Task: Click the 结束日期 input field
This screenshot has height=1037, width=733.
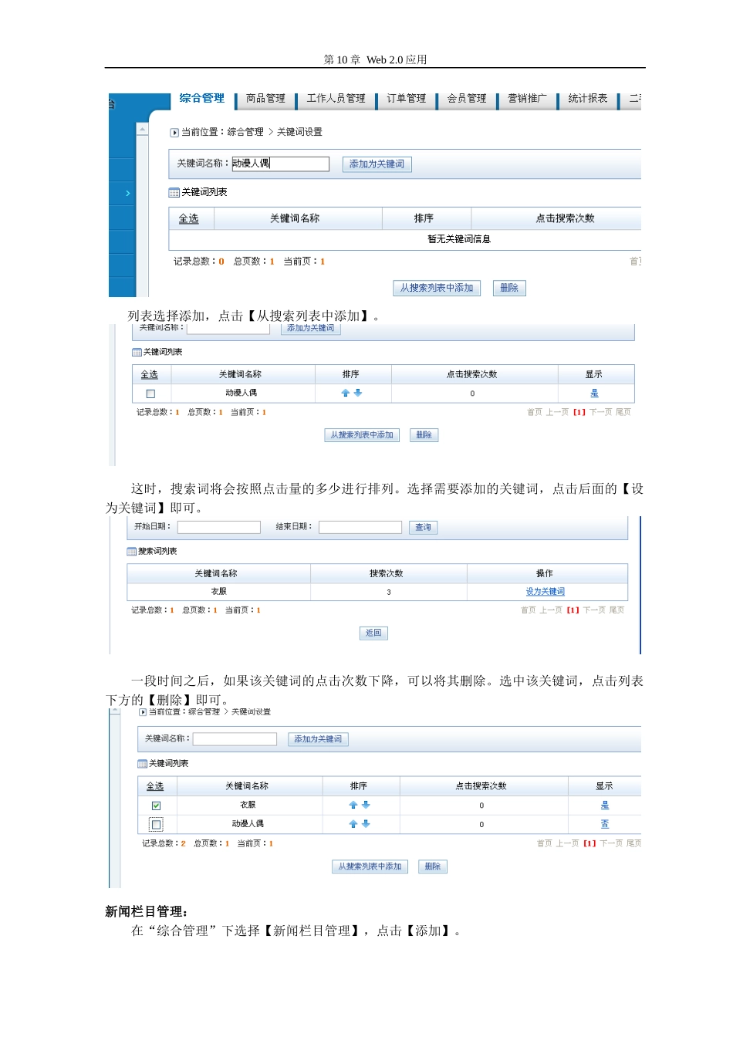Action: 360,527
